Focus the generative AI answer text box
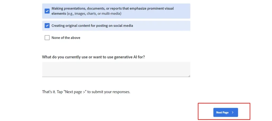The image size is (272, 121). click(116, 69)
